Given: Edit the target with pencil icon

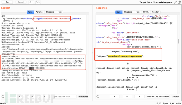Looking at the screenshot, I should (175, 2).
